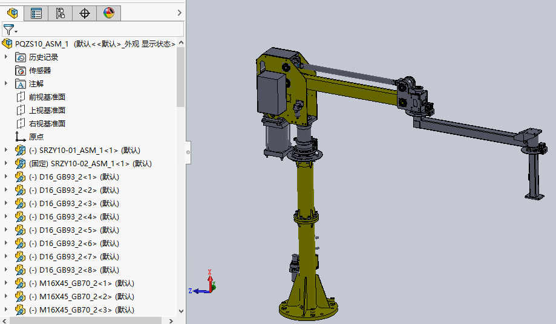Select the gray control box on the crane

coord(272,92)
